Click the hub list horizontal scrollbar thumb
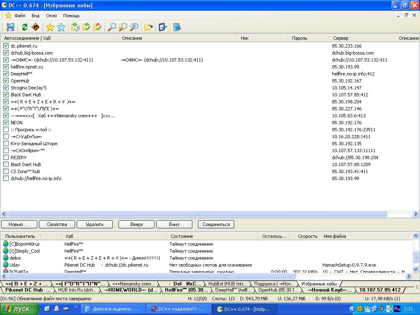 [197, 214]
